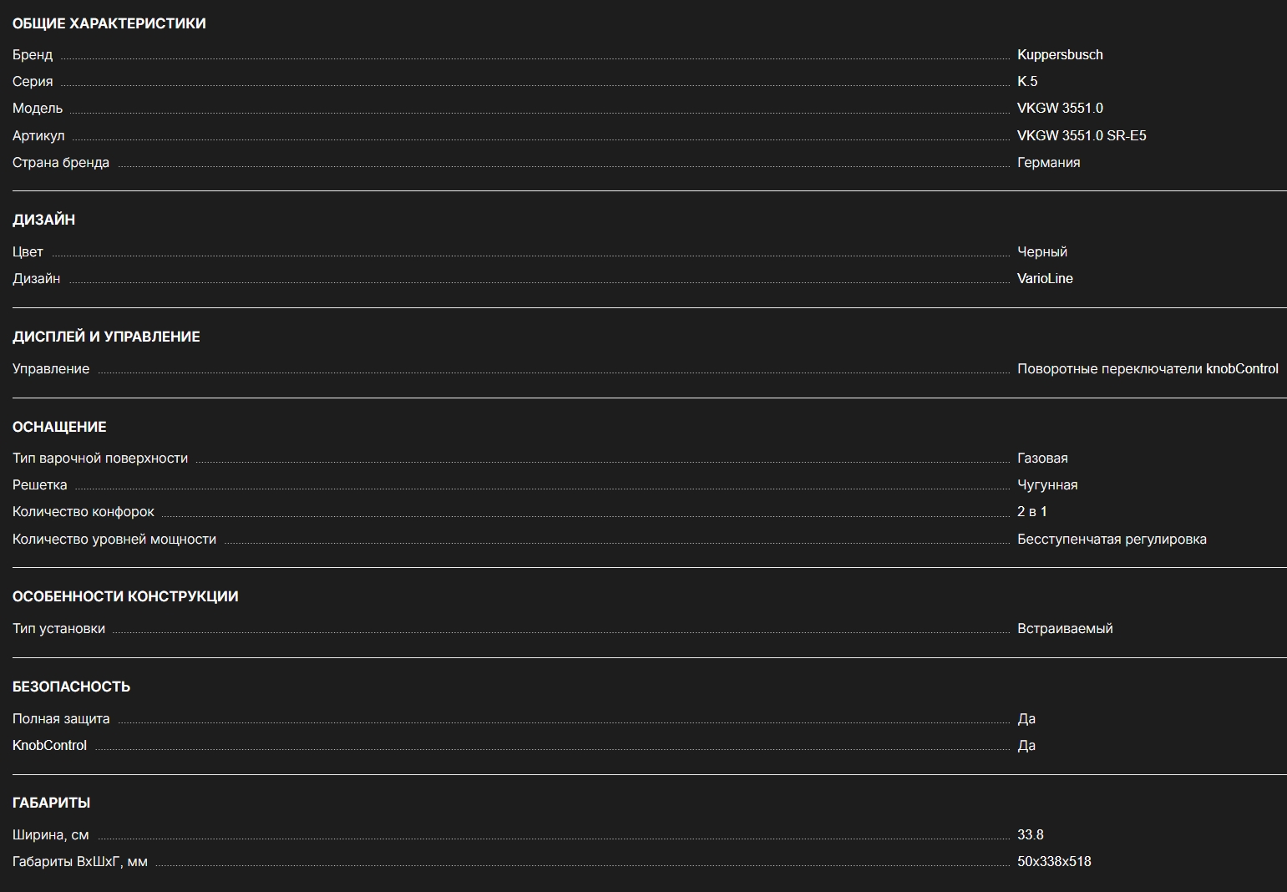
Task: Click the value 'Бесступенчатая регулировка'
Action: 1112,540
